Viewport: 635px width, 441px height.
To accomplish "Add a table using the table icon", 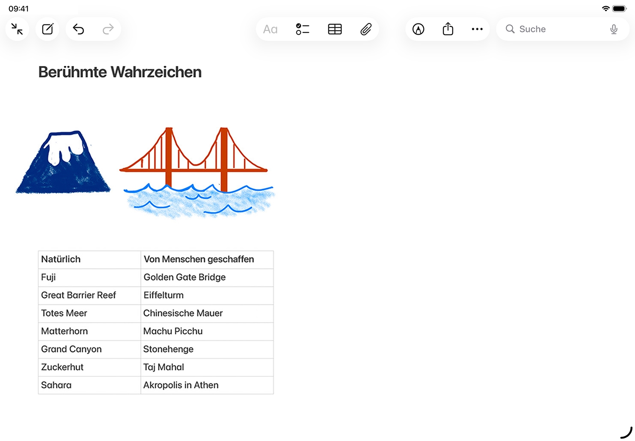I will coord(335,29).
